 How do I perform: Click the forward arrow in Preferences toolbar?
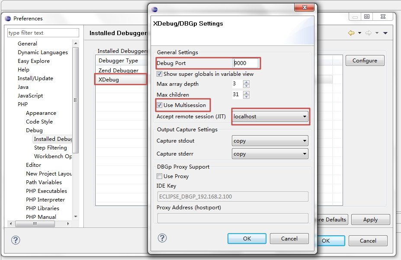(368, 33)
